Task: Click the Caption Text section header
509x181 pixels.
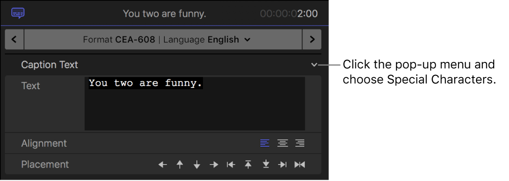Action: coord(50,65)
